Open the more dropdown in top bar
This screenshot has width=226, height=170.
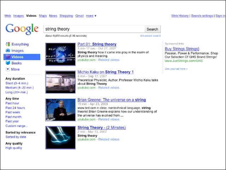[91, 16]
